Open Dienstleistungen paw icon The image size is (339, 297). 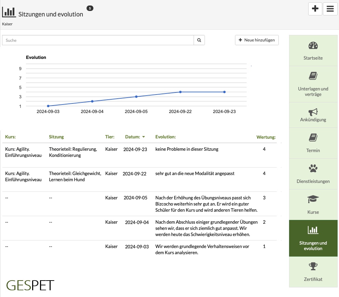click(313, 169)
